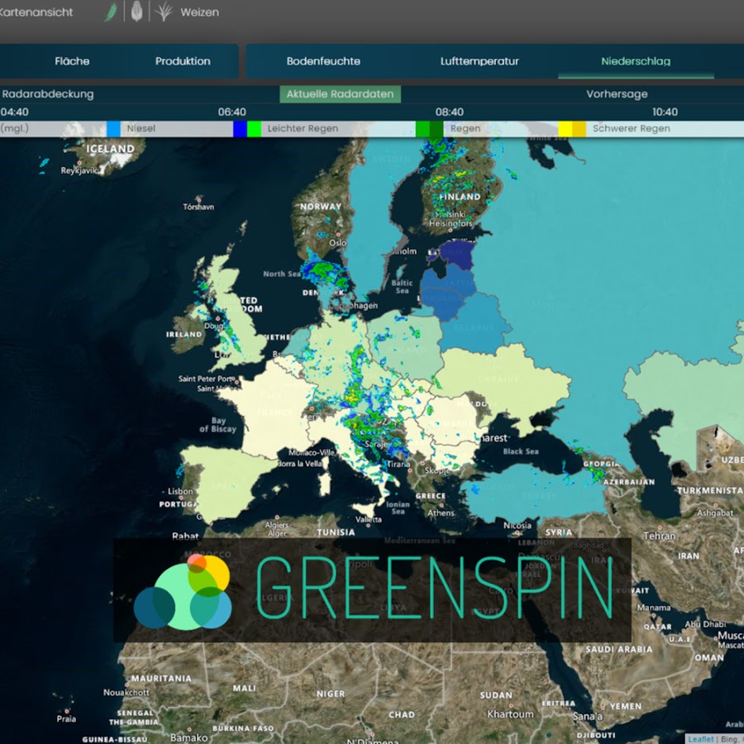Click the Rabat city label
This screenshot has width=744, height=744.
click(185, 537)
